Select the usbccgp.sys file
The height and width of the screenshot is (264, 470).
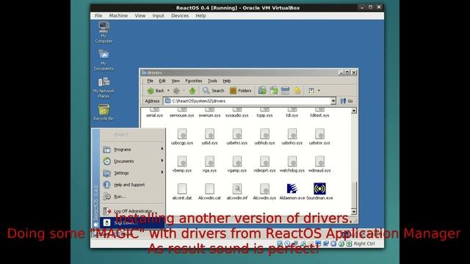point(182,136)
